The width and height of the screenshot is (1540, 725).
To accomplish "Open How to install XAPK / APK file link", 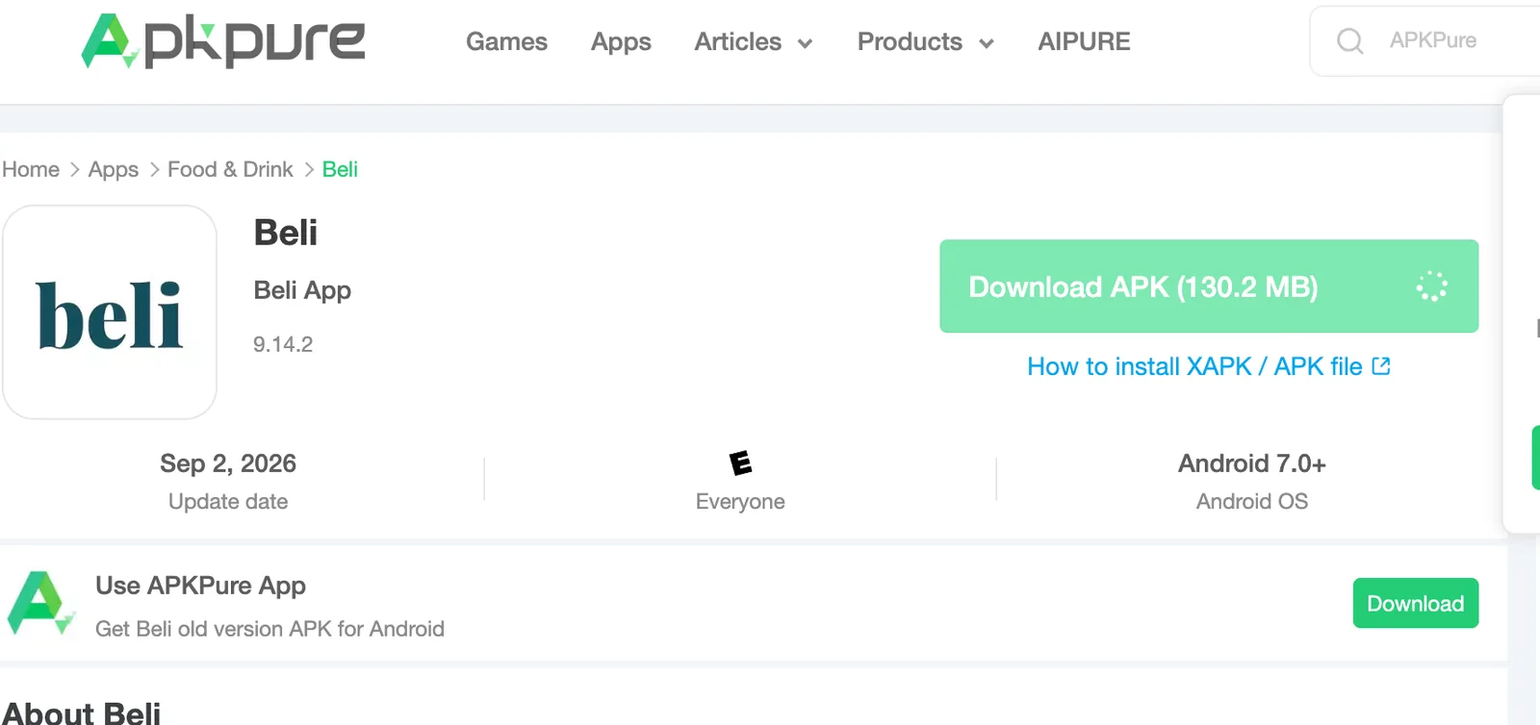I will click(1194, 366).
